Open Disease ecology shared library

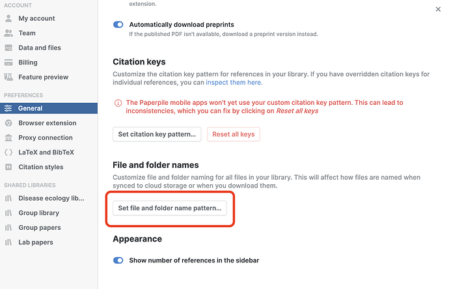[51, 199]
